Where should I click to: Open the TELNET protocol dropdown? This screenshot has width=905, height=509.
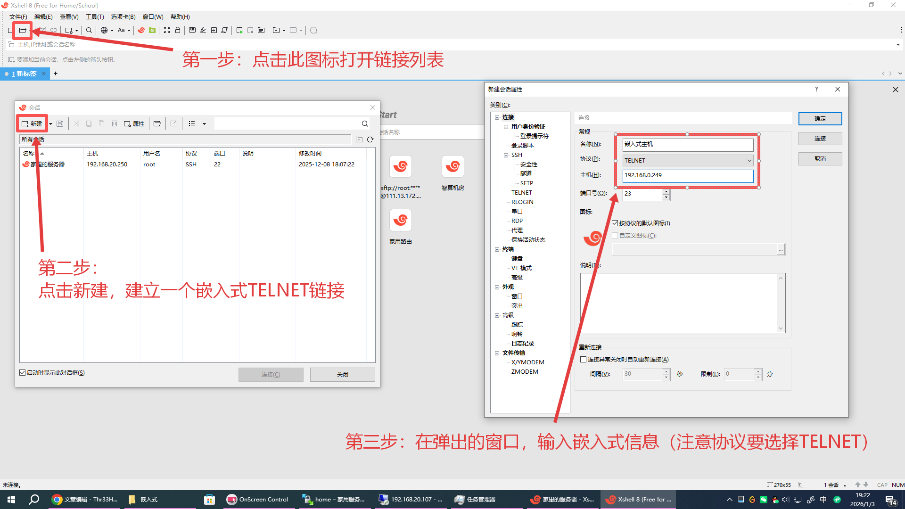pos(749,160)
